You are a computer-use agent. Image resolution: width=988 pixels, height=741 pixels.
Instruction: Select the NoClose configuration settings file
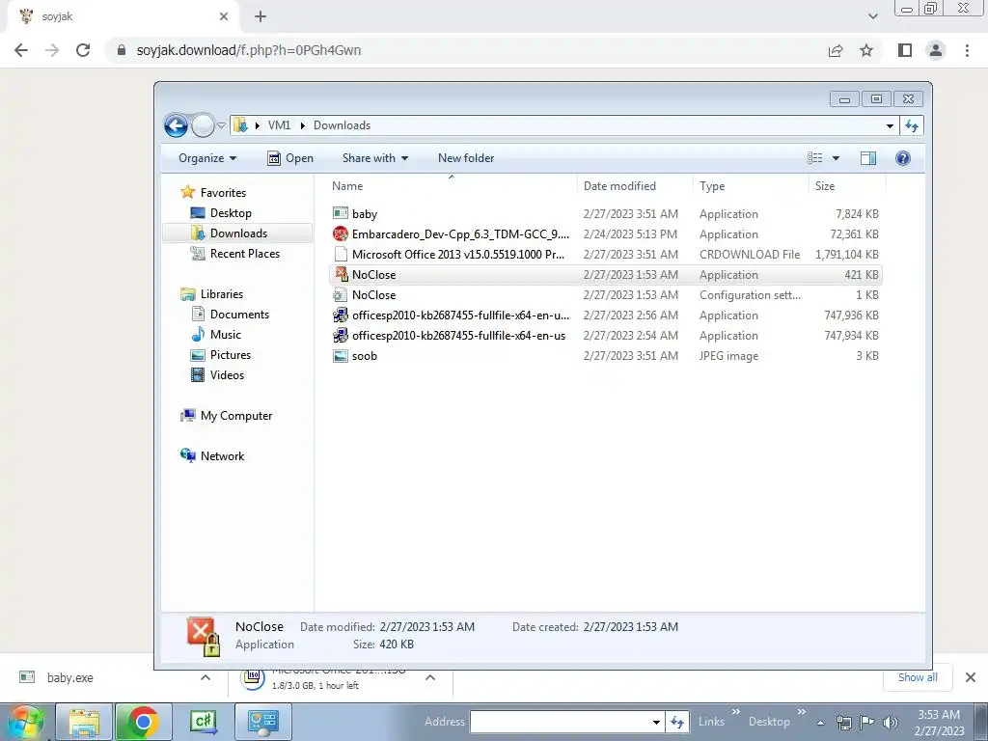point(605,295)
